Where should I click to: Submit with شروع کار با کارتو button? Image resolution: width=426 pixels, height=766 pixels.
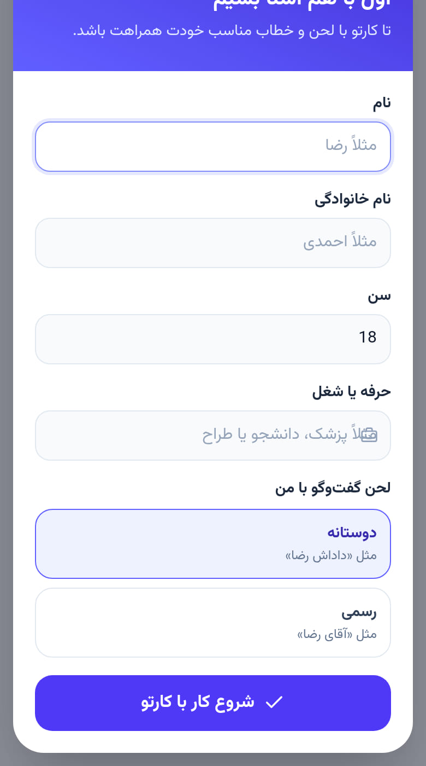coord(213,703)
